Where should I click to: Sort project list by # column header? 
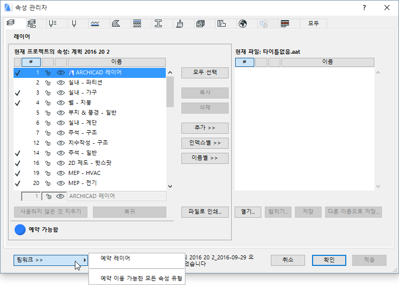pos(31,62)
